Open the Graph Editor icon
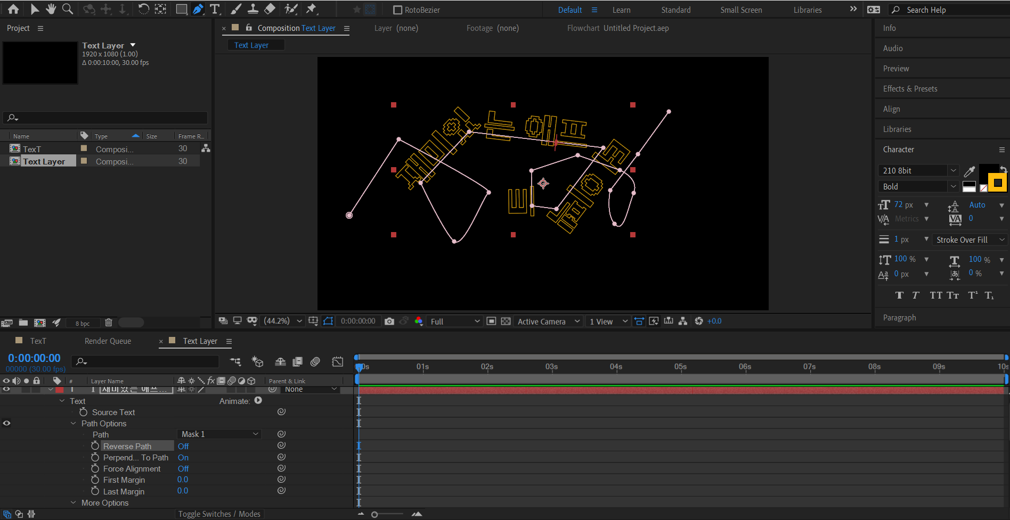The width and height of the screenshot is (1010, 520). [x=338, y=362]
